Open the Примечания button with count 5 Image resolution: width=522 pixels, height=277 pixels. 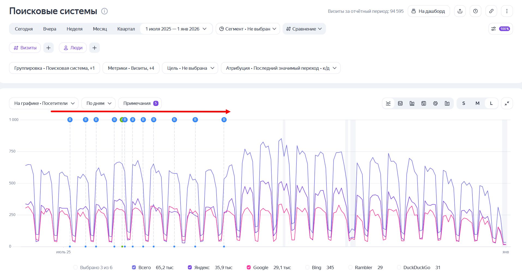click(140, 104)
